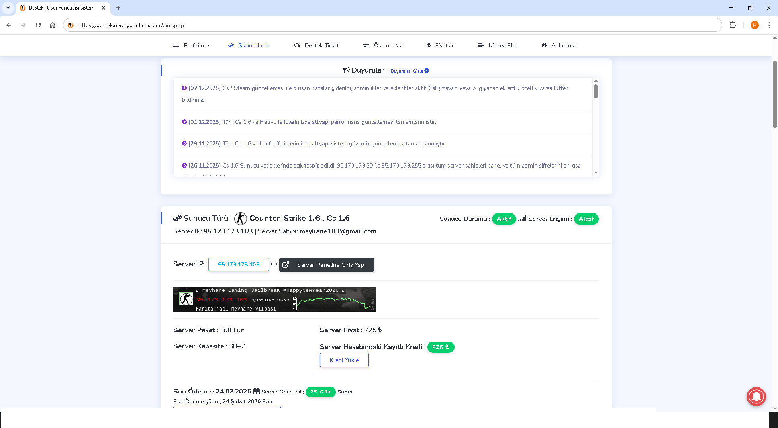Select the 01.12.2025 announcement text

coord(309,122)
